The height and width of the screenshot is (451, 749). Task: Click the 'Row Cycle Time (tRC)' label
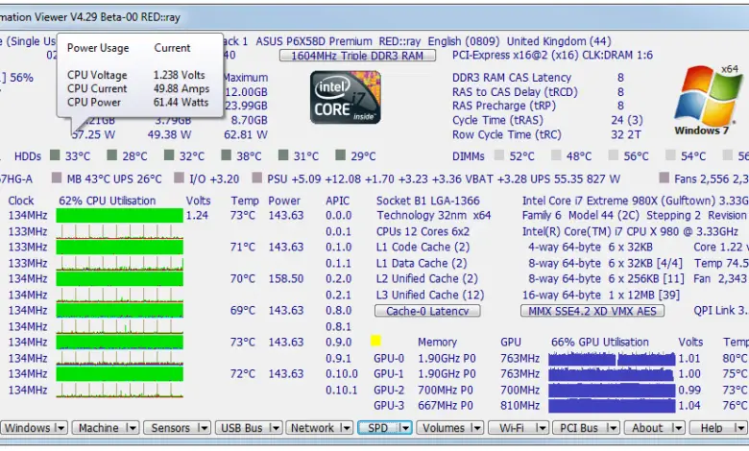(507, 134)
